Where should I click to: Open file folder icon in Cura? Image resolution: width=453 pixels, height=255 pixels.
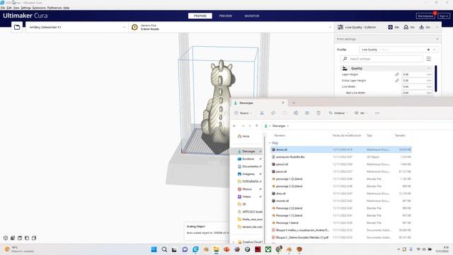(17, 27)
